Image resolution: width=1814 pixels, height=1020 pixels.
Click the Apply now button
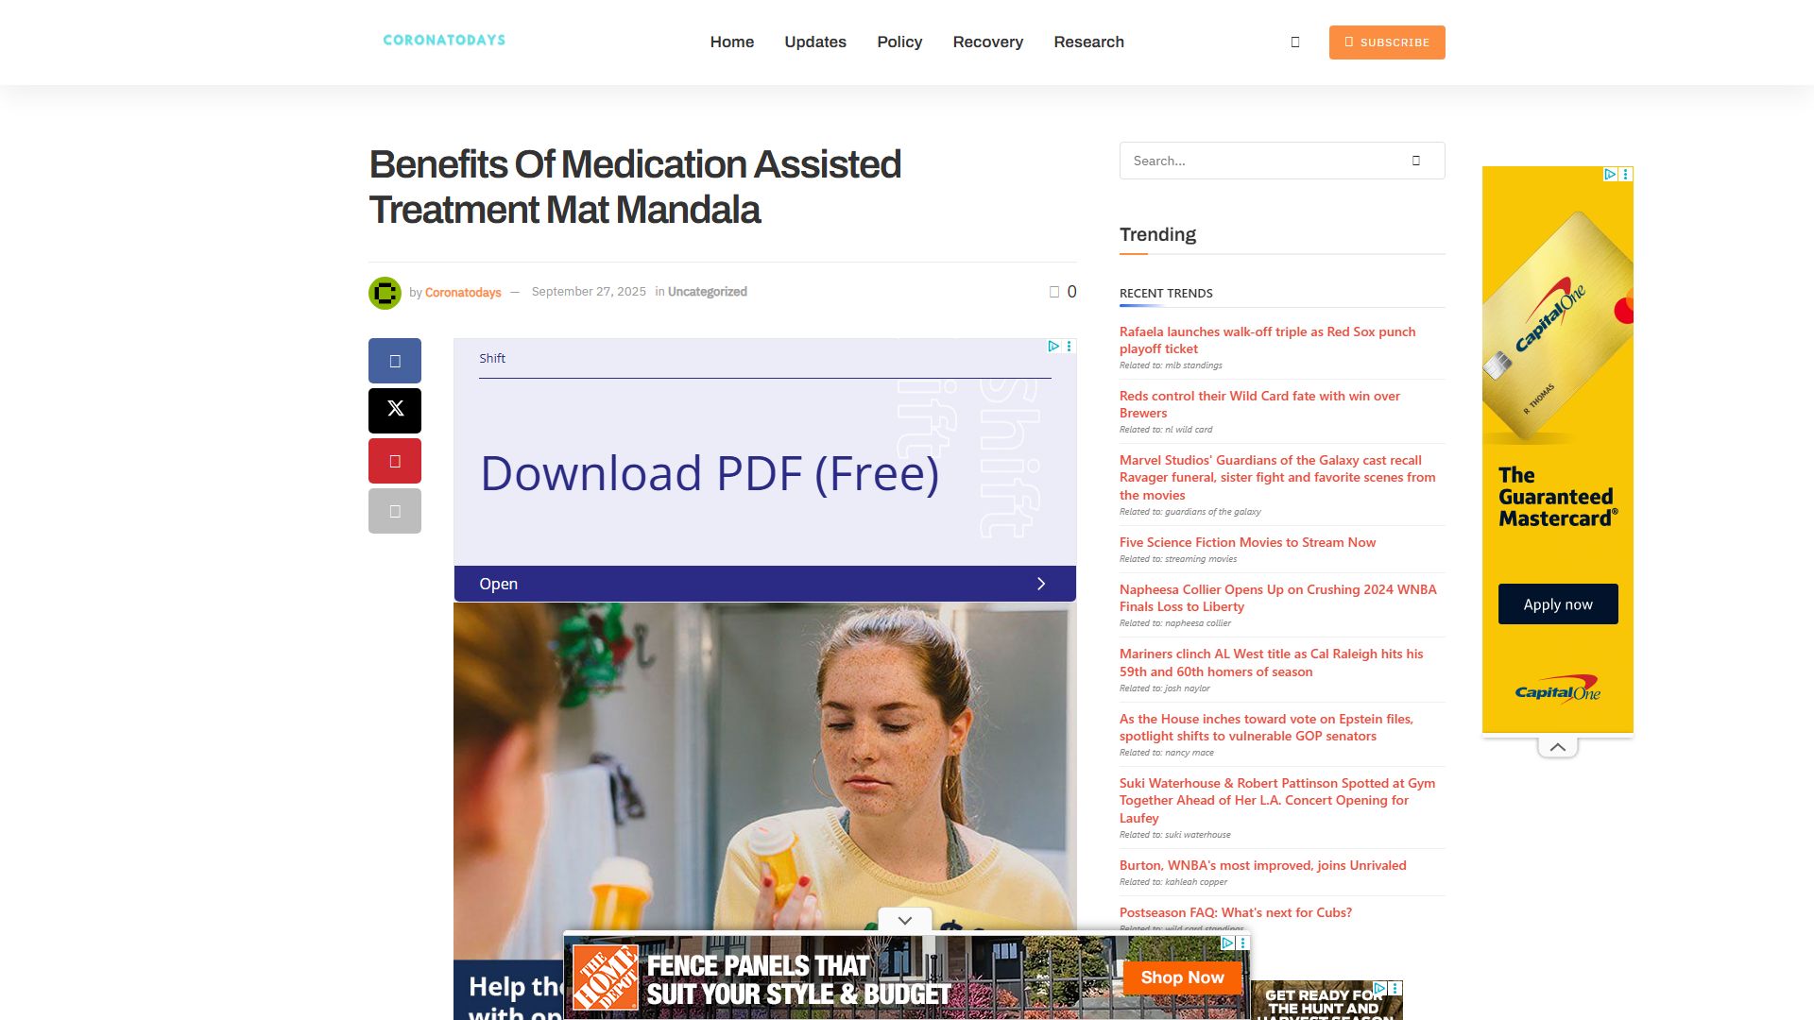pos(1558,604)
